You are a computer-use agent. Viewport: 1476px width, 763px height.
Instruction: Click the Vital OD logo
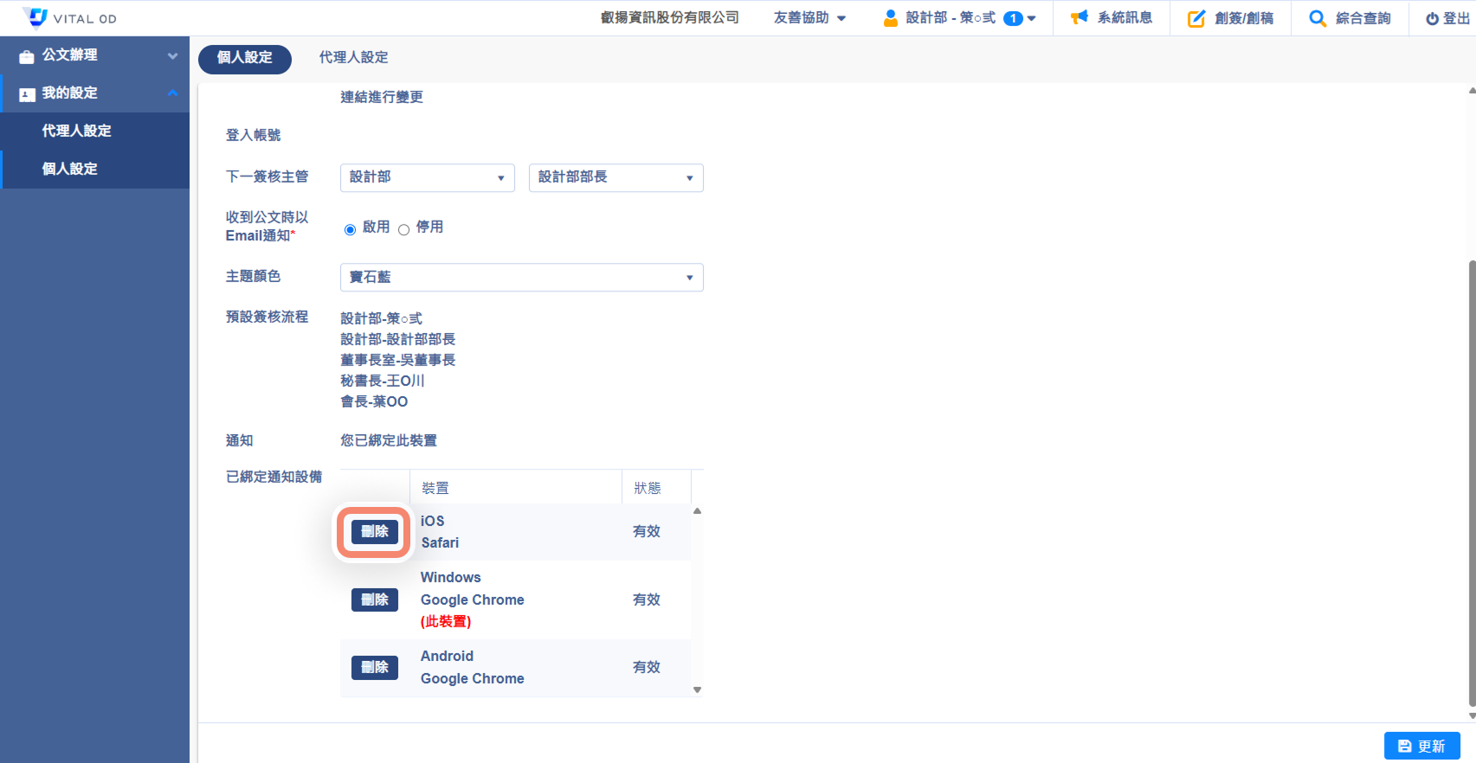(70, 17)
